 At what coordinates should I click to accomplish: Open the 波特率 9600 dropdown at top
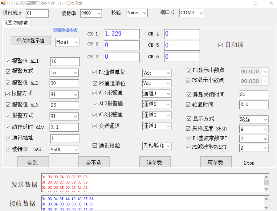point(91,13)
